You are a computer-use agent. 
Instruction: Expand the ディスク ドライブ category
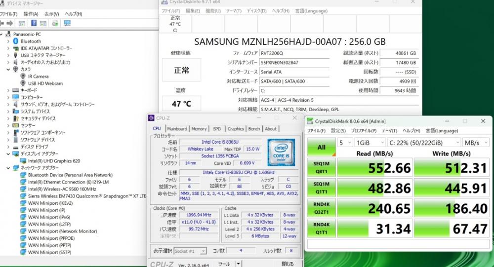point(8,147)
